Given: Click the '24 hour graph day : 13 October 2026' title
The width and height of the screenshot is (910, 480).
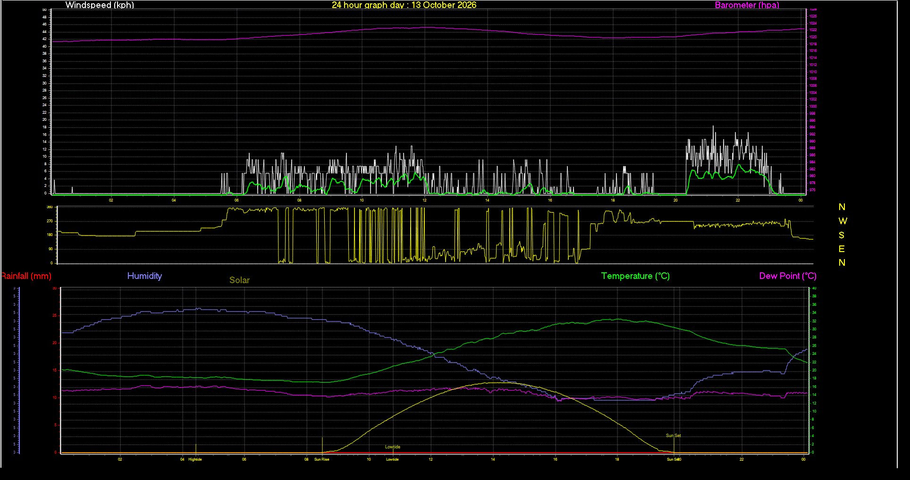Looking at the screenshot, I should coord(404,5).
